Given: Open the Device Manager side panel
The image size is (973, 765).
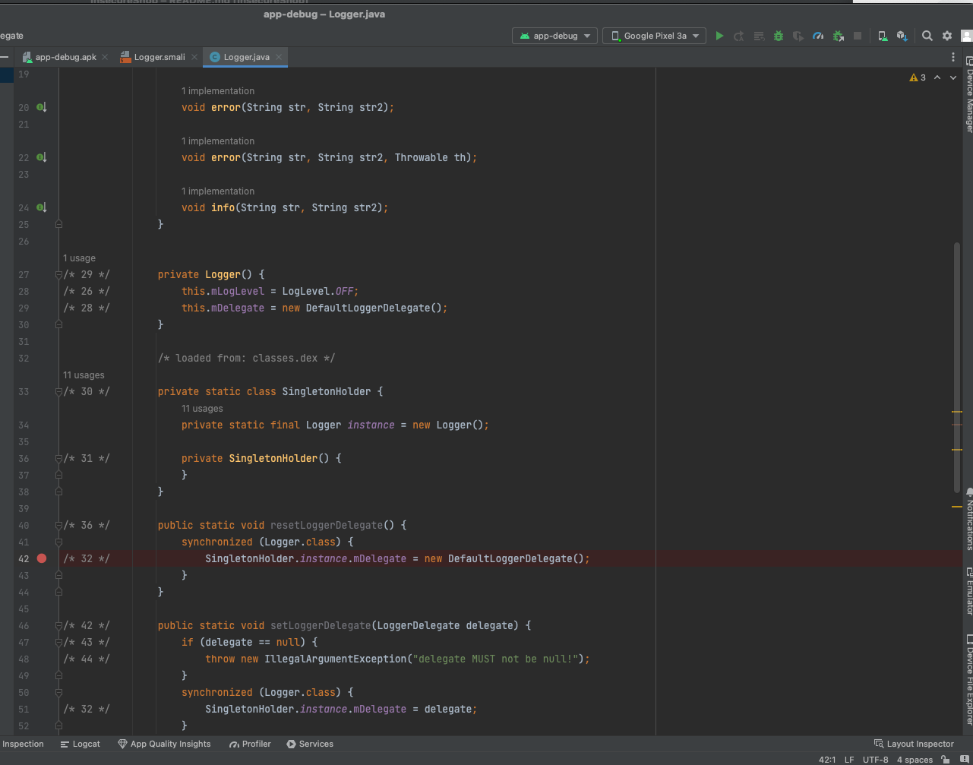Looking at the screenshot, I should (969, 95).
